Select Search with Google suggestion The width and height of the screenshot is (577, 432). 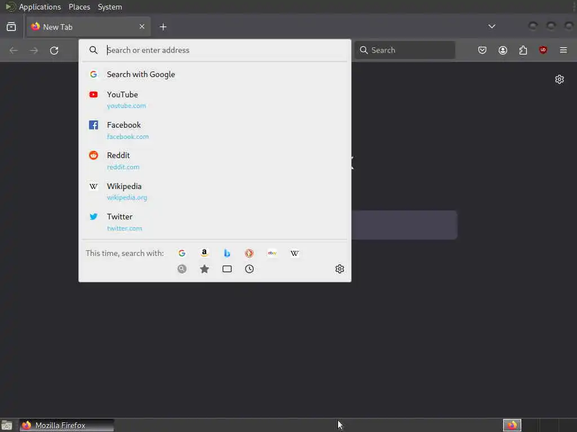point(215,75)
